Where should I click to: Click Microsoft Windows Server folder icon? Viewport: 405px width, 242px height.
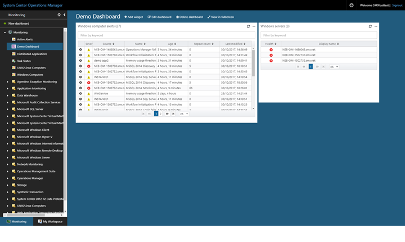click(13, 157)
